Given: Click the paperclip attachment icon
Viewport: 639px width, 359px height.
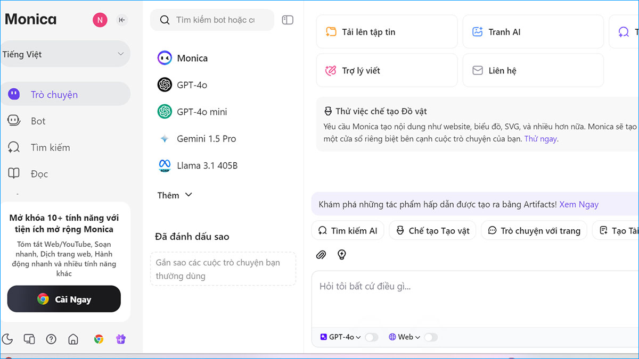Looking at the screenshot, I should pos(321,255).
